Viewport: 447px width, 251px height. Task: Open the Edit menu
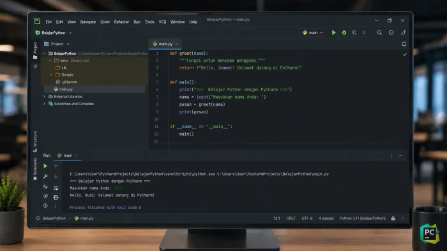(59, 22)
